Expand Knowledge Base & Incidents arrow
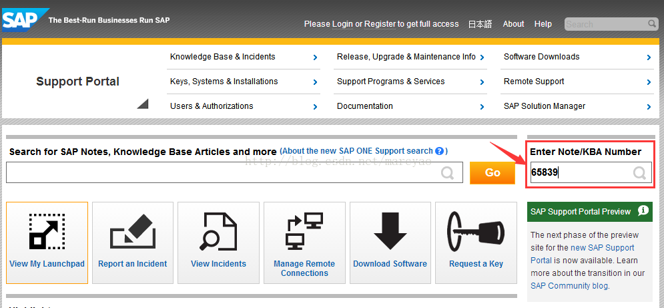 click(315, 57)
